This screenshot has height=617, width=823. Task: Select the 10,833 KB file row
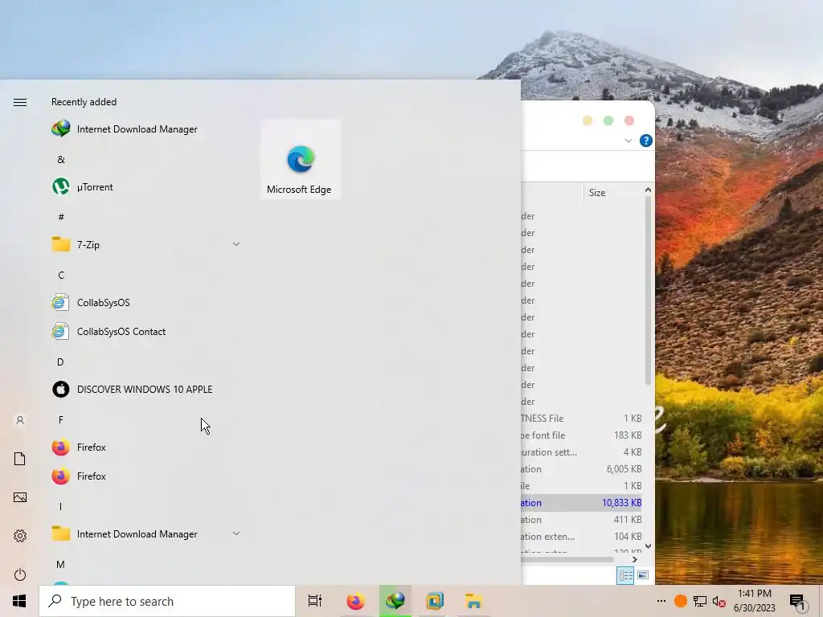pos(582,503)
